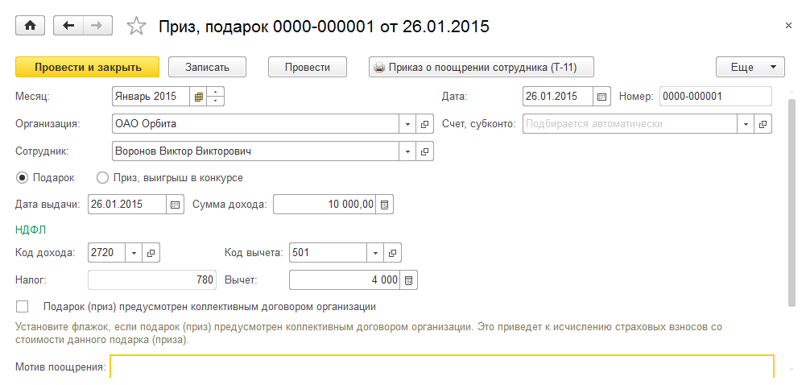The image size is (806, 385).
Task: Expand Код дохода dropdown 2720
Action: coord(134,252)
